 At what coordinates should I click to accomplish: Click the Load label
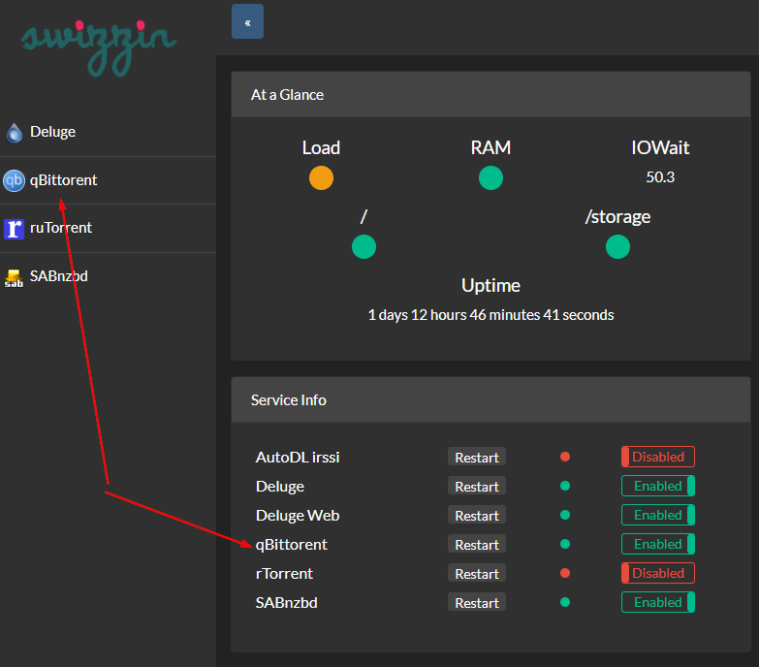(321, 147)
